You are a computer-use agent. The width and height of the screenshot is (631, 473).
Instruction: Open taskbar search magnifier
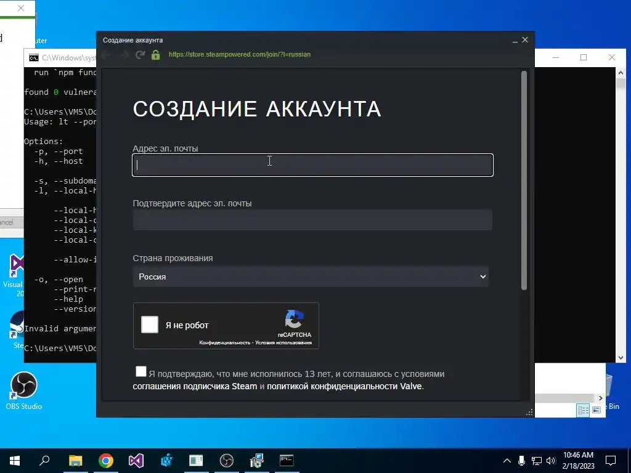point(44,460)
